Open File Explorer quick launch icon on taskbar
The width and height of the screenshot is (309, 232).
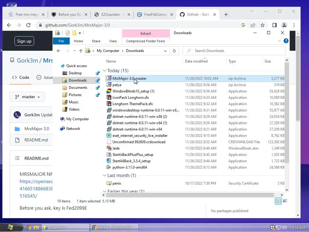[36, 227]
